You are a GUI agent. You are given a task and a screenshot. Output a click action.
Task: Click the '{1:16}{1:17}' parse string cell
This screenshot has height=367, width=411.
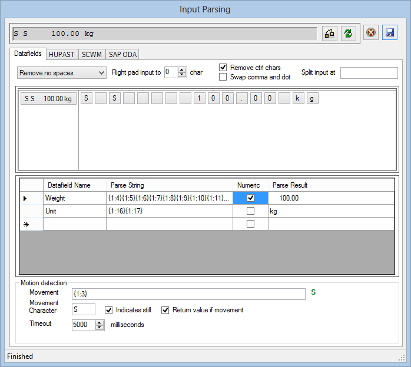coord(170,211)
